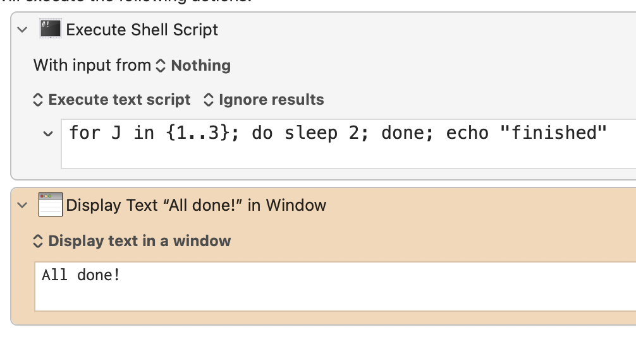636x337 pixels.
Task: Click the beige background of Display Text action
Action: [443, 240]
